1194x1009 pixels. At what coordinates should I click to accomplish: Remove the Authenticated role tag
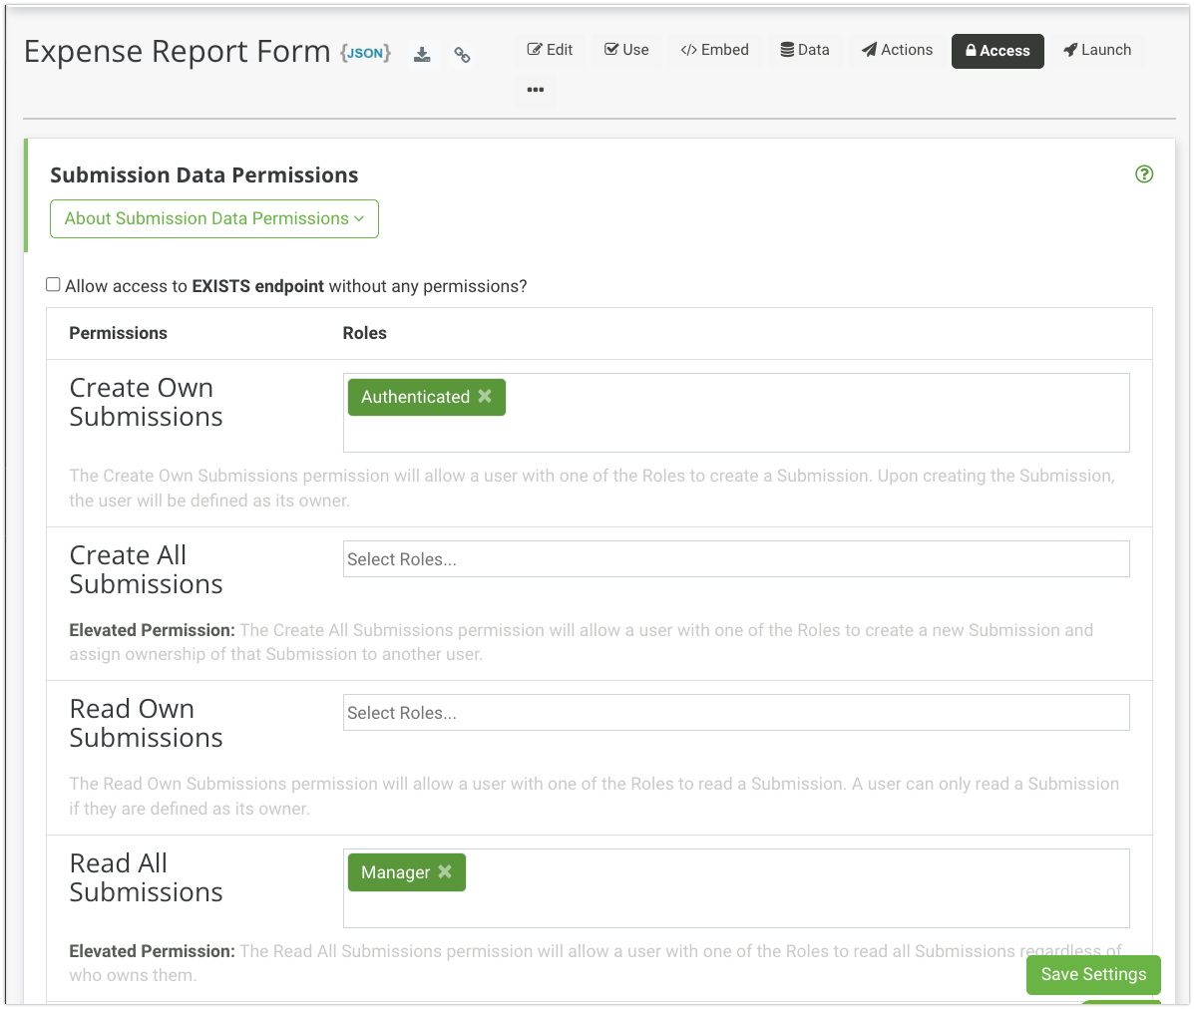coord(485,396)
